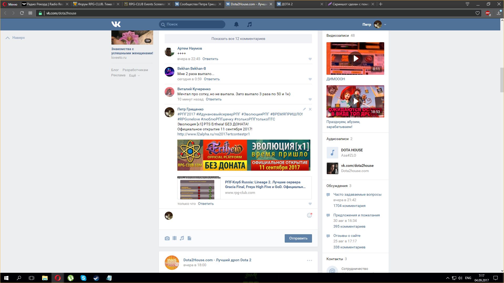The image size is (504, 283).
Task: Open the Меню button in Opera
Action: click(10, 4)
